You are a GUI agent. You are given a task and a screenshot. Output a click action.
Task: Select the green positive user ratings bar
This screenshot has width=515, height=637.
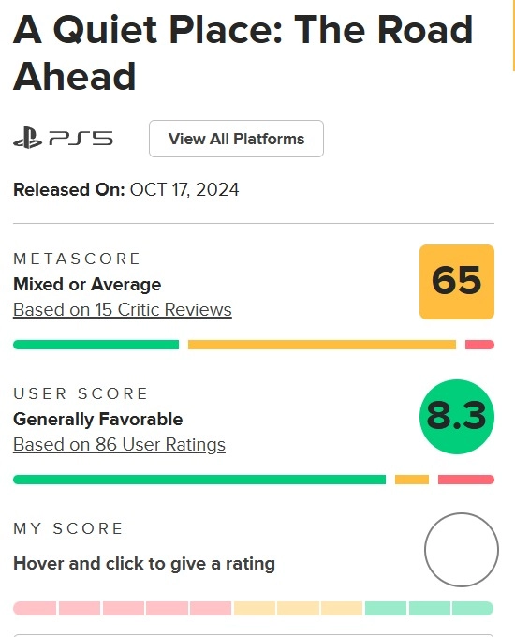pyautogui.click(x=199, y=480)
